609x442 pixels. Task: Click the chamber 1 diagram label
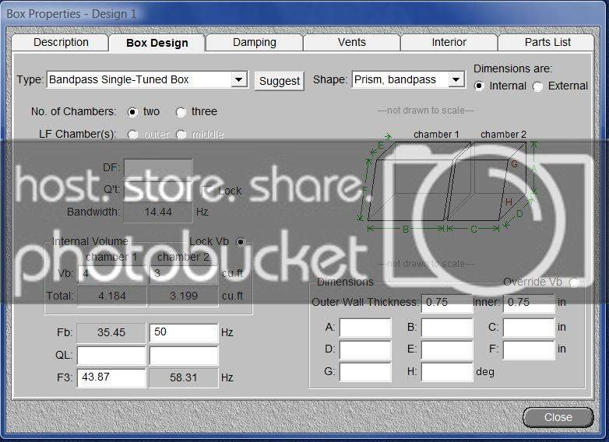(436, 135)
